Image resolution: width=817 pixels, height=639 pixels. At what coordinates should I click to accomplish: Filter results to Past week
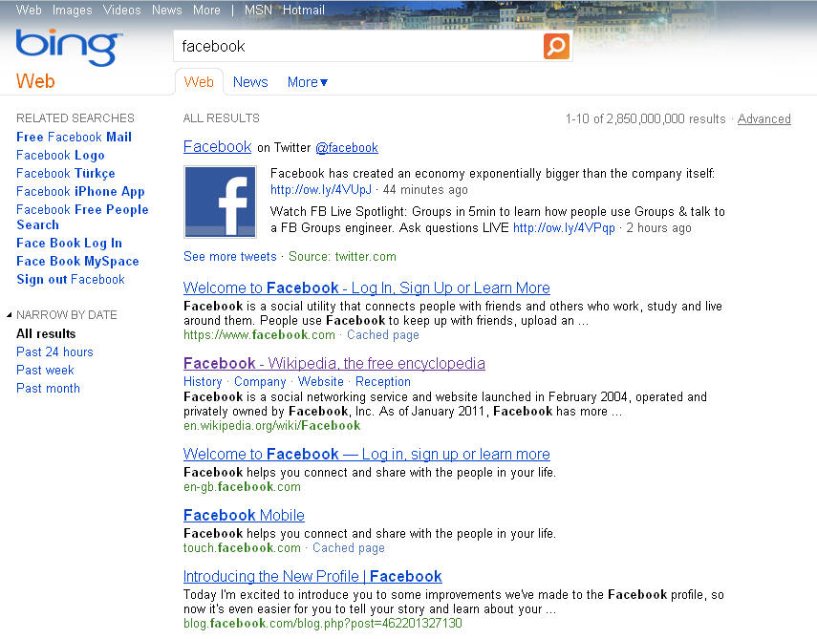coord(45,371)
